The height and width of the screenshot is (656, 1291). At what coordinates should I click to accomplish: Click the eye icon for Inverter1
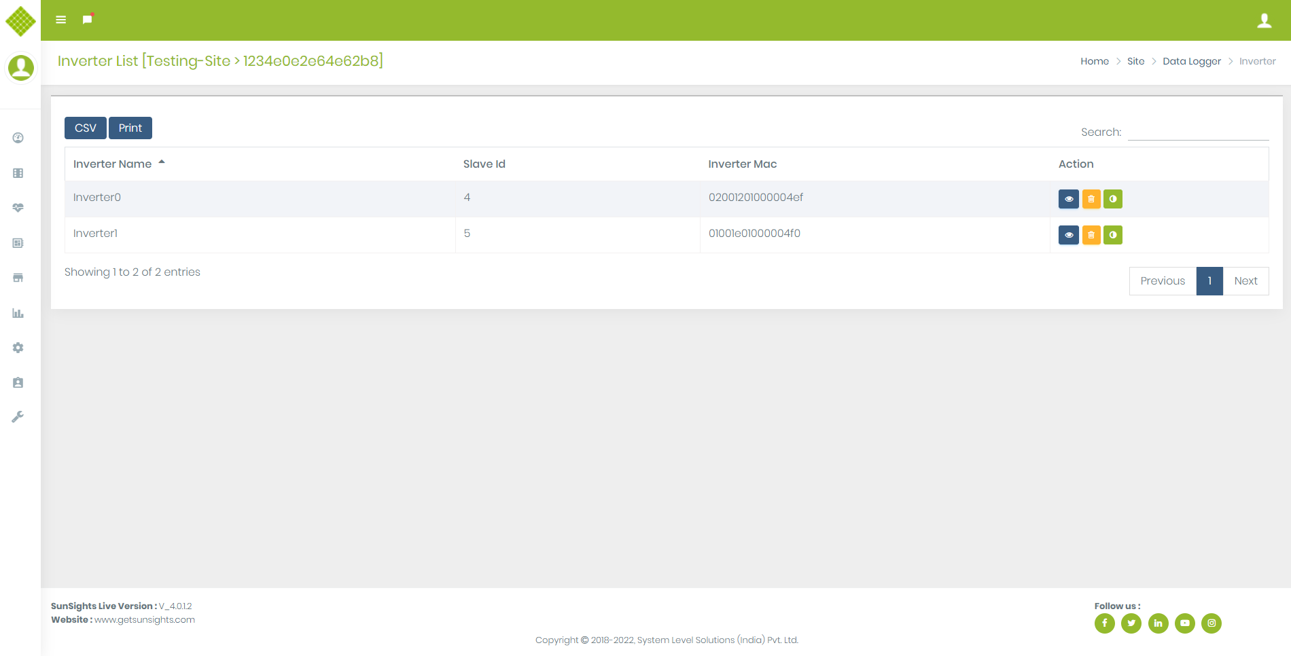click(x=1068, y=235)
